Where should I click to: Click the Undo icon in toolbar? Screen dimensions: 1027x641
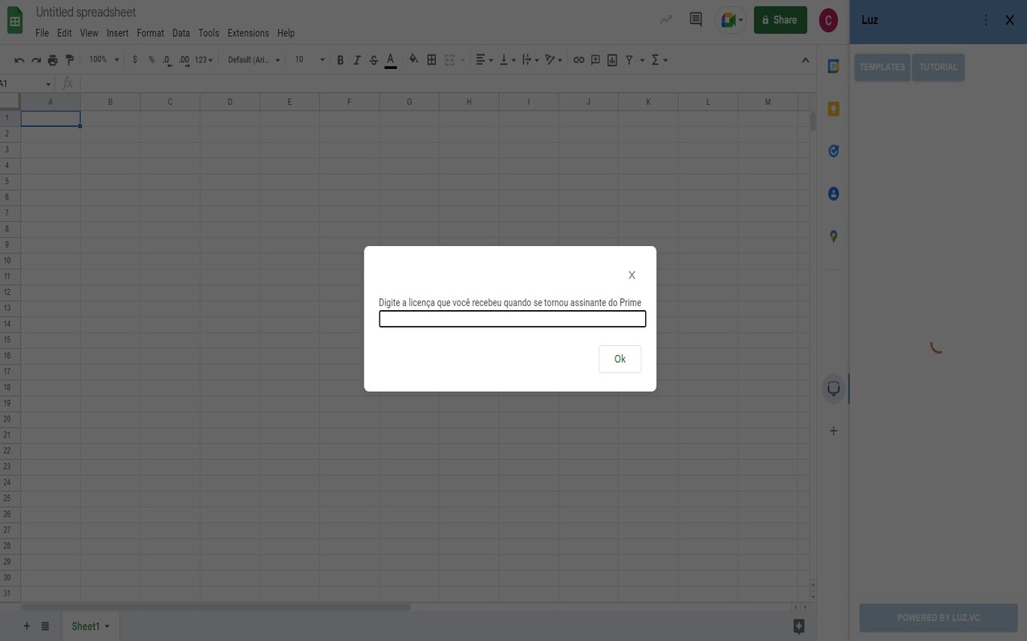click(x=19, y=60)
